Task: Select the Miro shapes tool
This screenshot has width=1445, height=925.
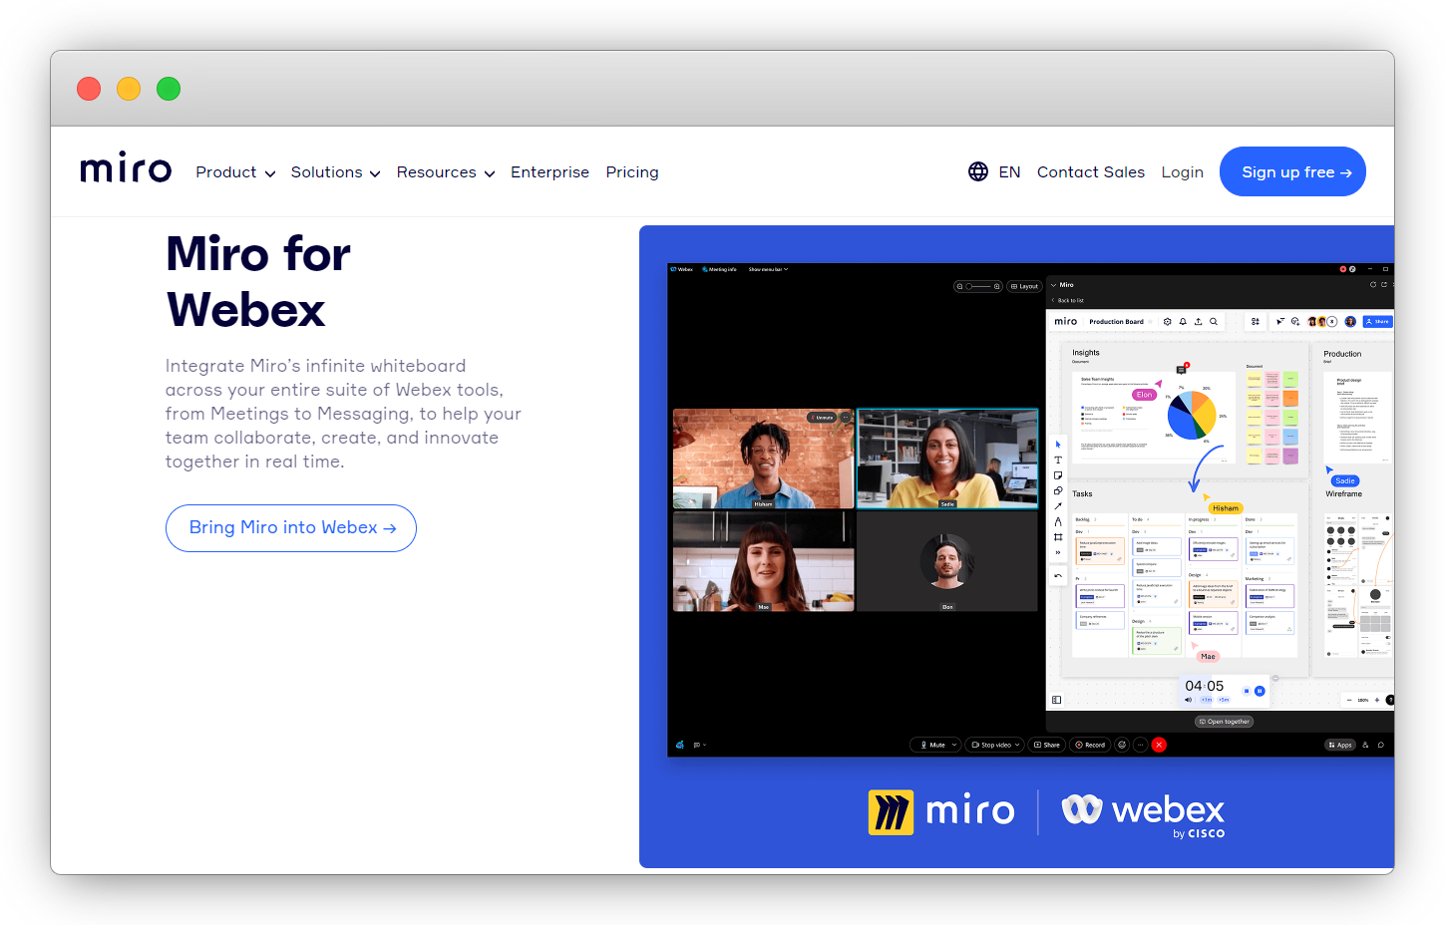Action: [x=1058, y=490]
